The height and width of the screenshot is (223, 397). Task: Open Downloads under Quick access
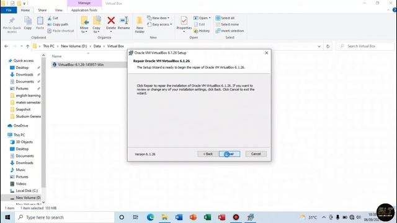pos(24,74)
